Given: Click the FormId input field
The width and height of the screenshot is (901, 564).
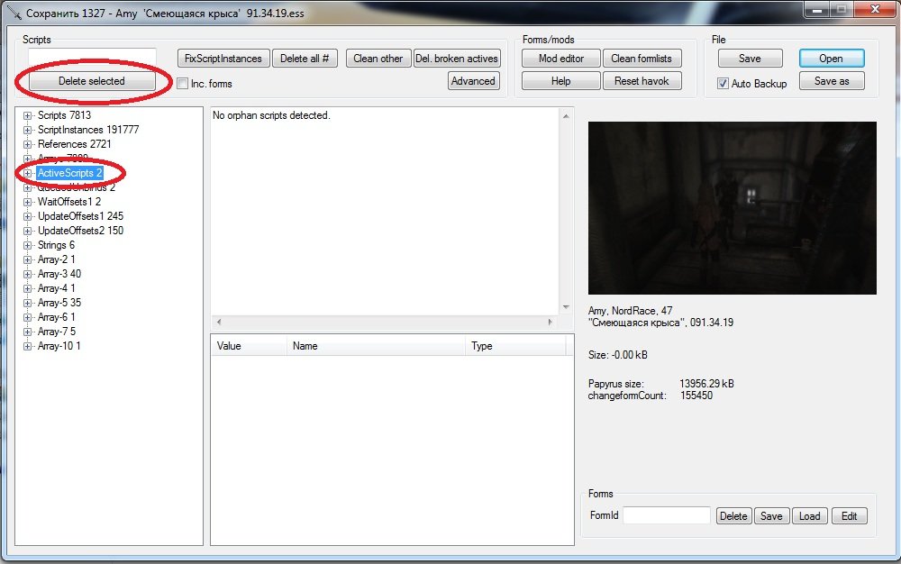Looking at the screenshot, I should pyautogui.click(x=666, y=516).
